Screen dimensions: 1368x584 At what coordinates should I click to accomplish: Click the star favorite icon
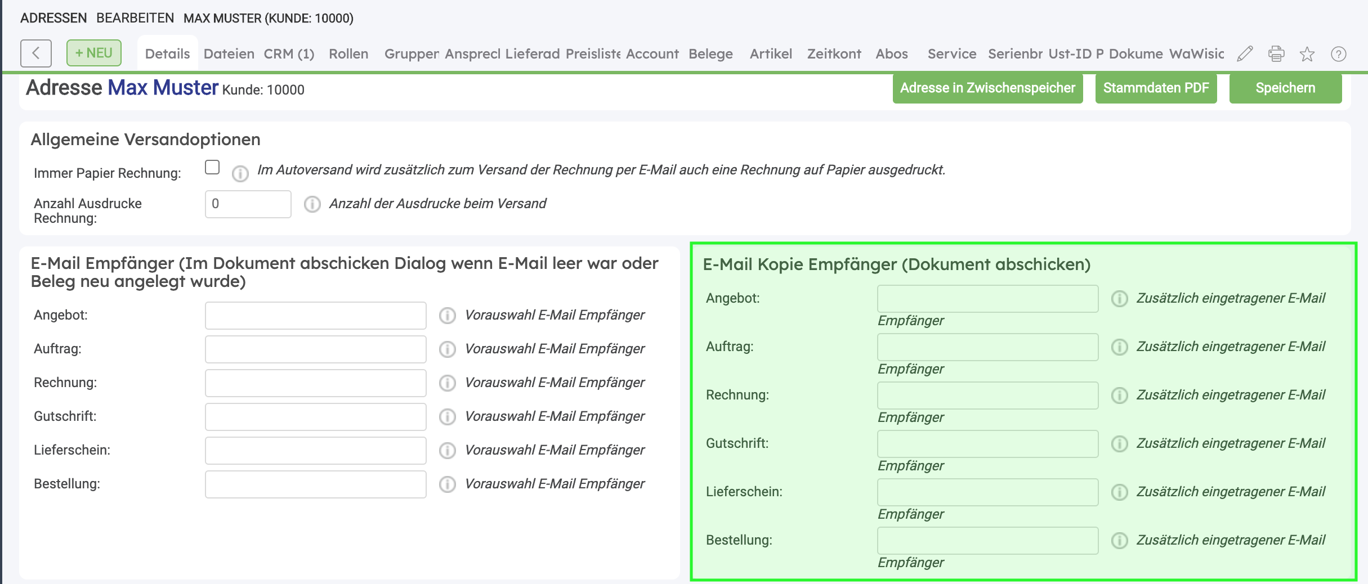point(1307,54)
